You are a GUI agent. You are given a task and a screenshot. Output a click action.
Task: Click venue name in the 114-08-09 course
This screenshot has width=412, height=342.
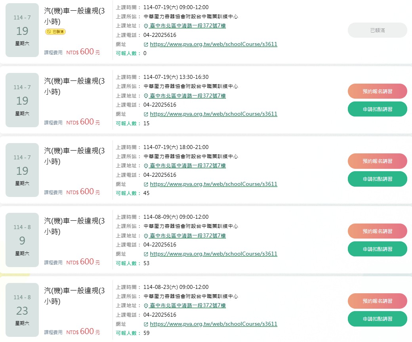(x=191, y=226)
